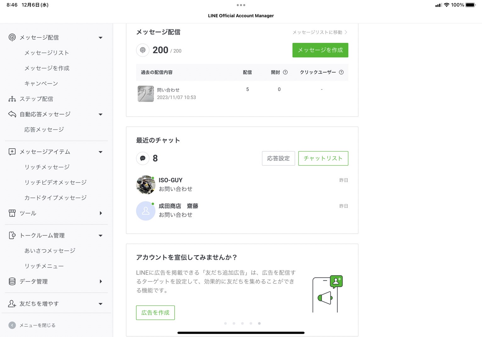Image resolution: width=482 pixels, height=337 pixels.
Task: Open the ISO-GUY chat avatar
Action: [146, 185]
